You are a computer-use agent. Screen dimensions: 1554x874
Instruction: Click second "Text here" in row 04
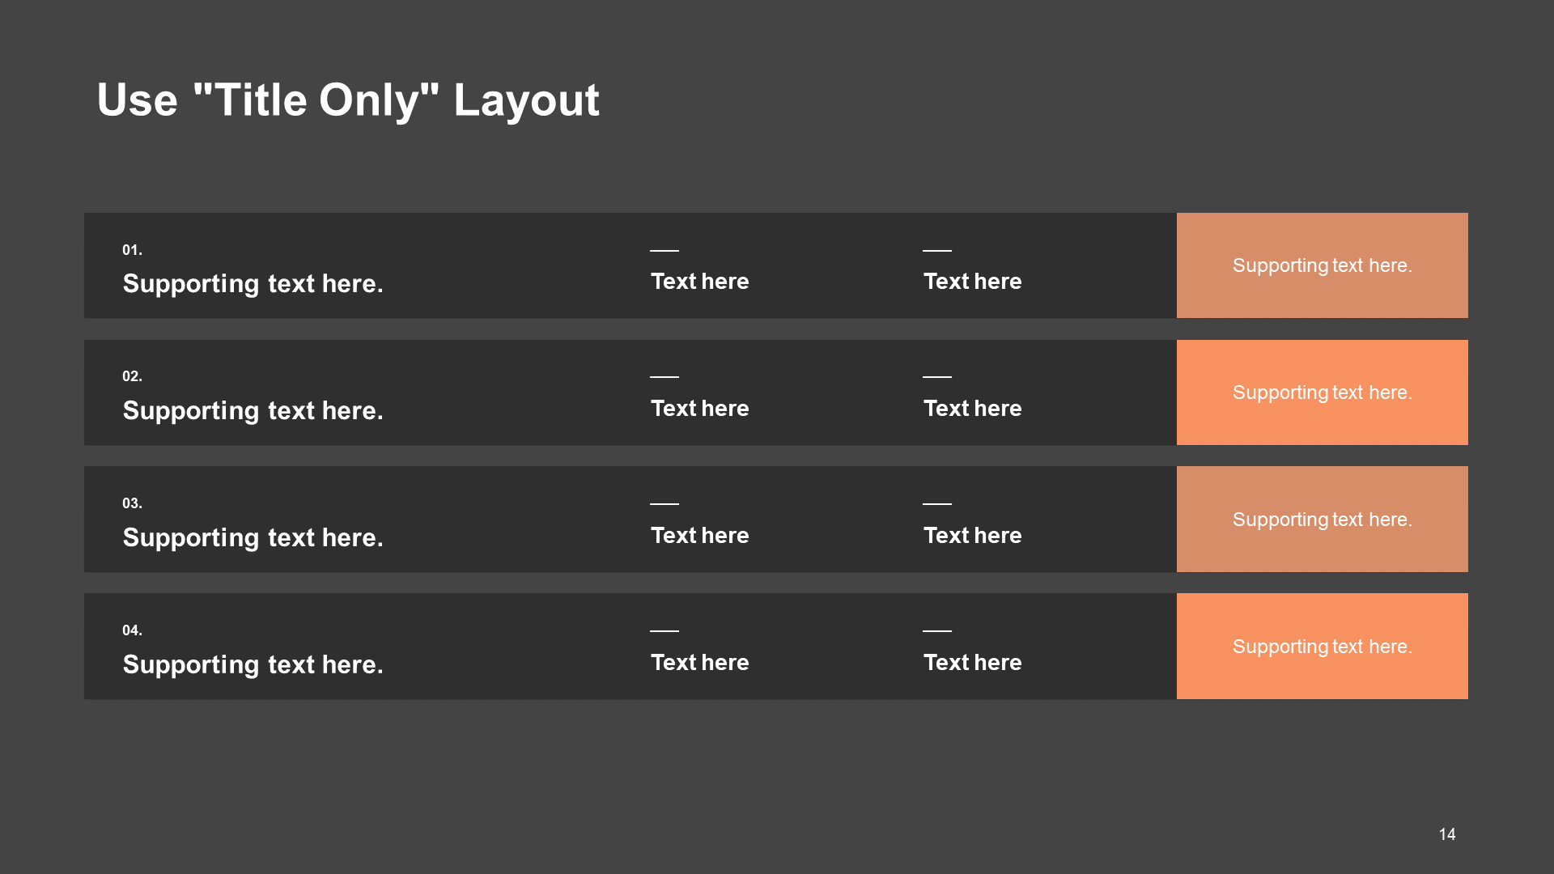tap(973, 663)
